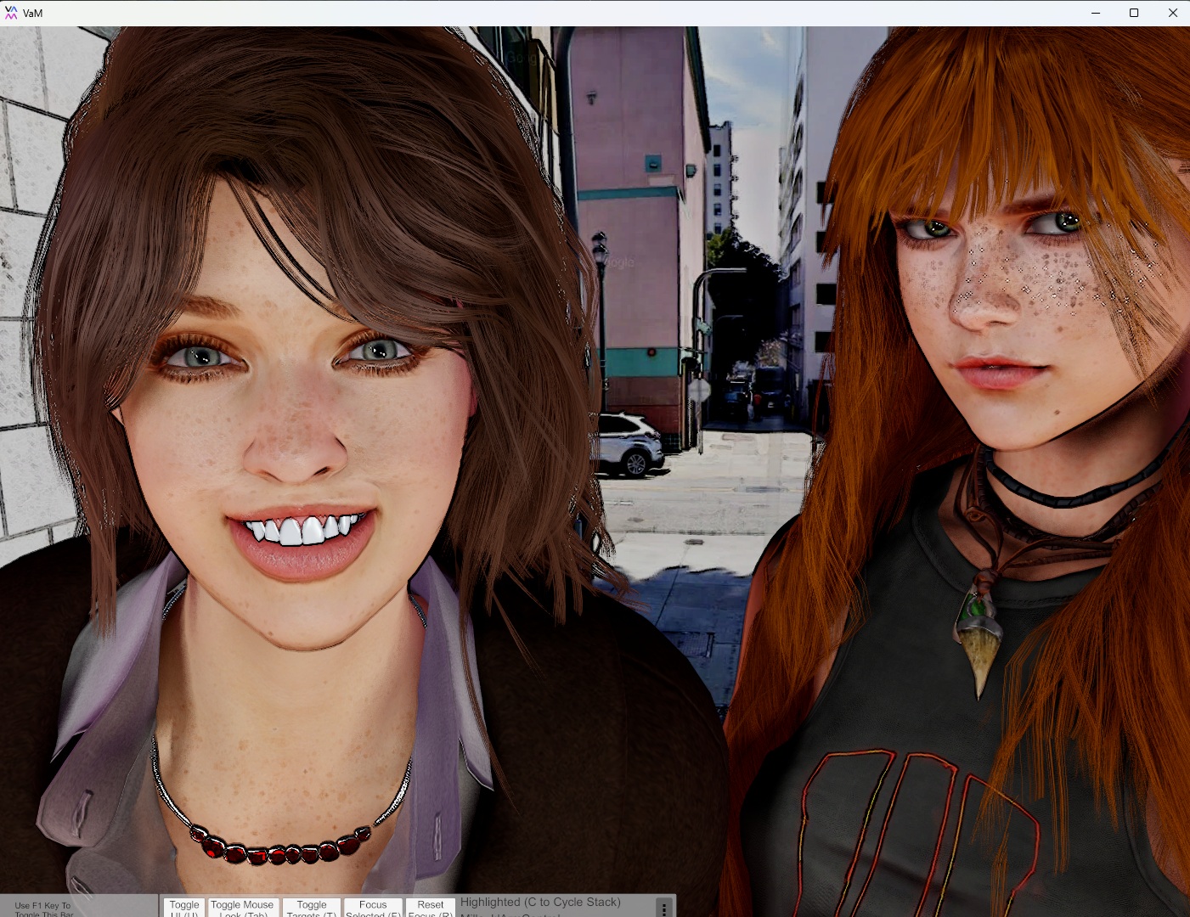Click the Focus Selected button
Screen dimensions: 1190x917
[x=373, y=908]
